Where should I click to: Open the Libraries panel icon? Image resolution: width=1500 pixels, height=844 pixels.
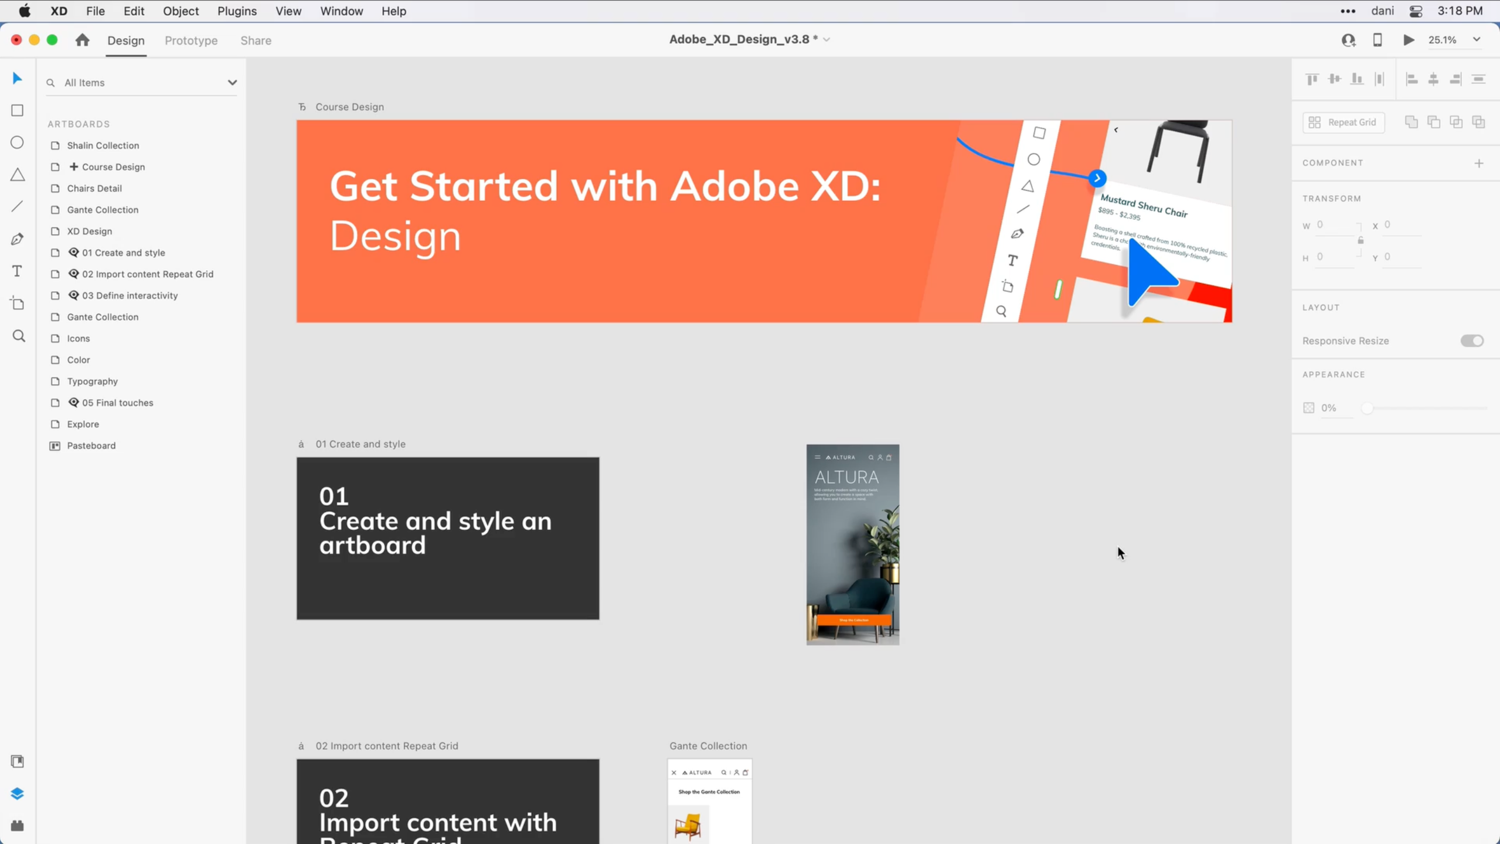pyautogui.click(x=17, y=761)
